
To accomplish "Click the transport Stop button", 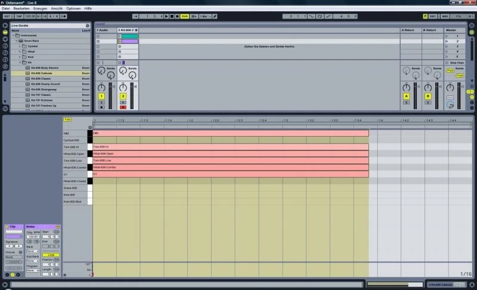I will [172, 16].
